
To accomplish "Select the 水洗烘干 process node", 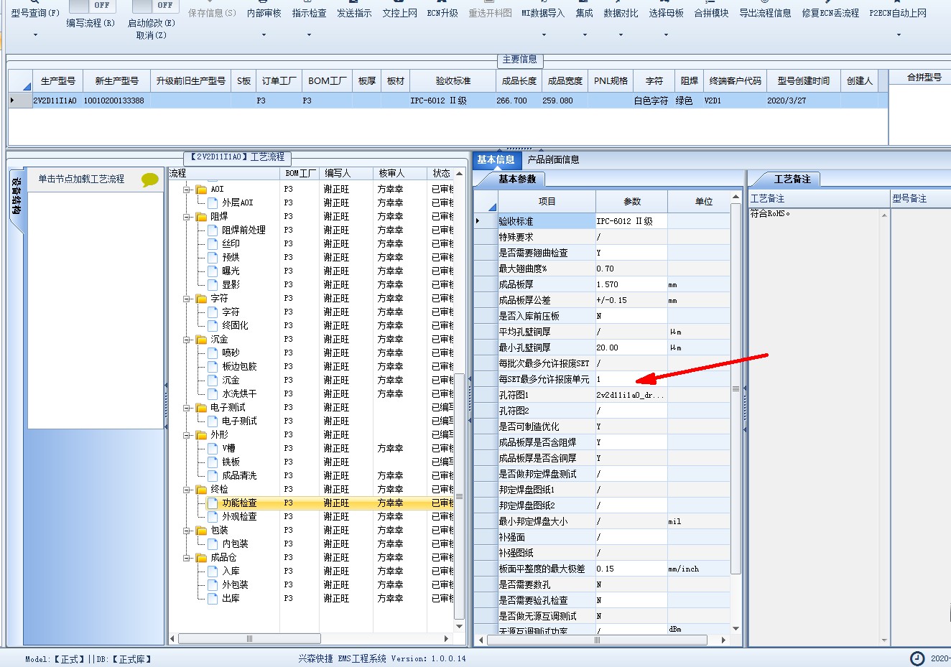I will tap(239, 393).
